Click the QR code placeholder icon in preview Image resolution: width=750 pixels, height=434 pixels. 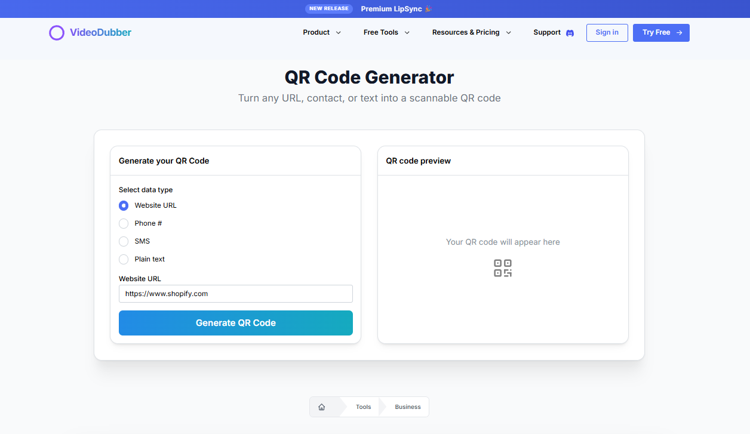tap(503, 268)
